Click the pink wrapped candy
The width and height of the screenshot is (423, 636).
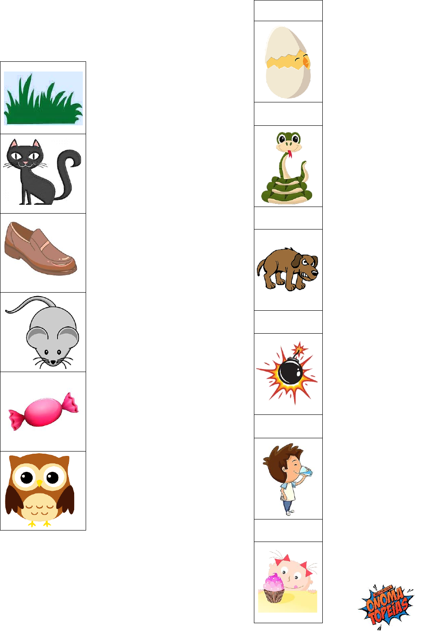43,411
